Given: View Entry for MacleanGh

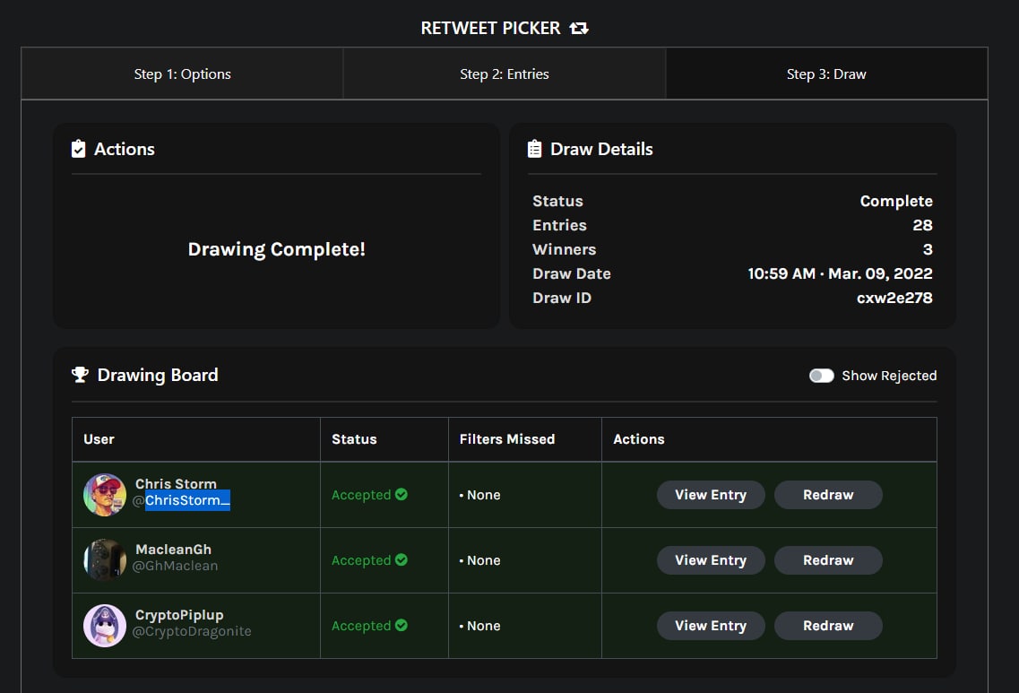Looking at the screenshot, I should pyautogui.click(x=711, y=560).
